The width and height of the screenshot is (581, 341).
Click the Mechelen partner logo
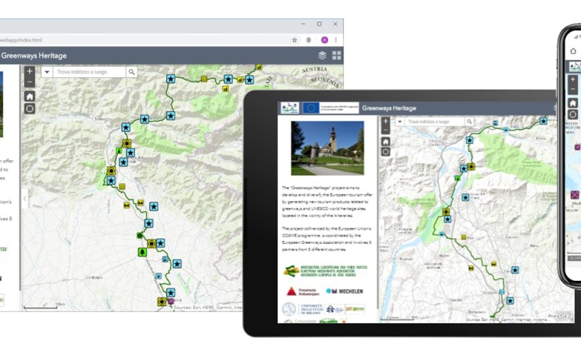[344, 291]
